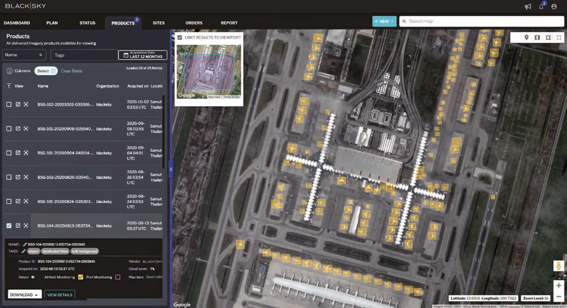
Task: Click the products panel collapse handle
Action: point(171,169)
